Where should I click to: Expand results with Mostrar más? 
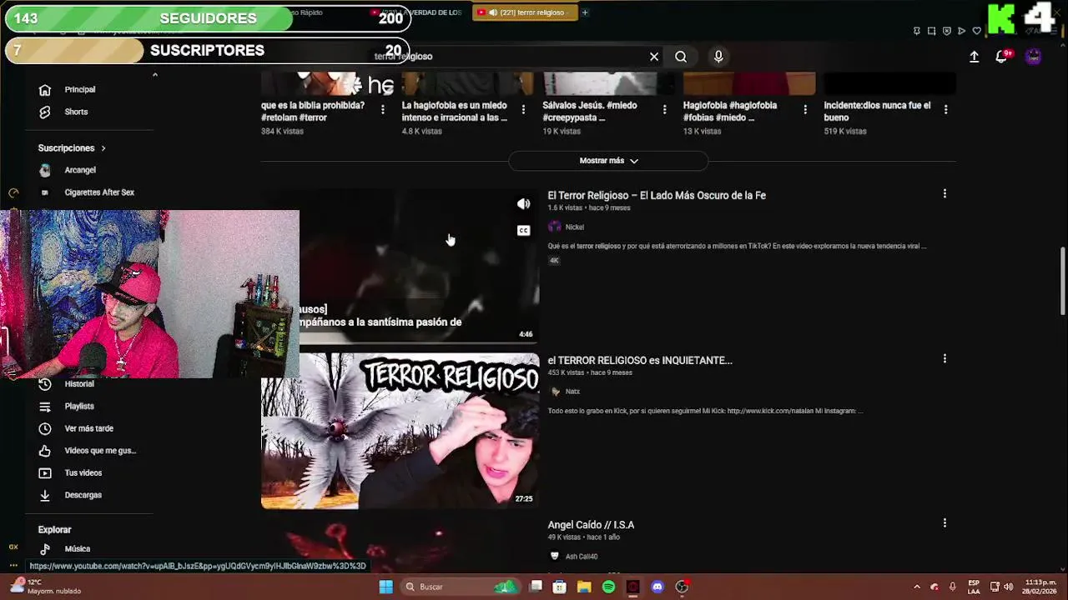[x=608, y=161]
